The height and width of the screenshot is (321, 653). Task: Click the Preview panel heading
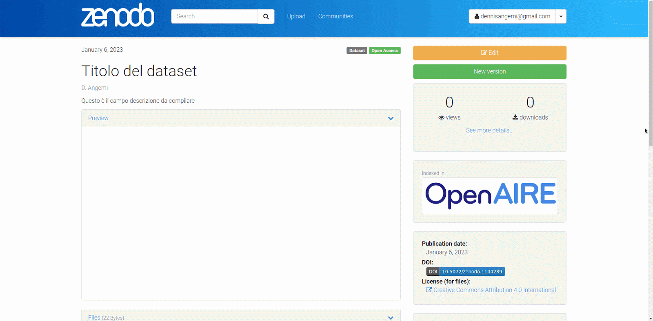(x=98, y=118)
